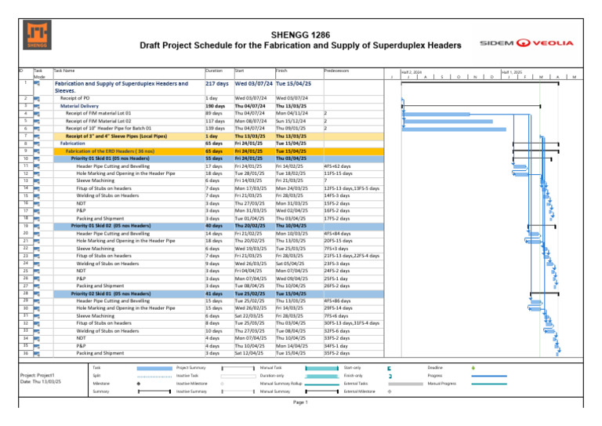Select 'Fabrication of the ERD Headers ( 36 nos)'

(110, 151)
